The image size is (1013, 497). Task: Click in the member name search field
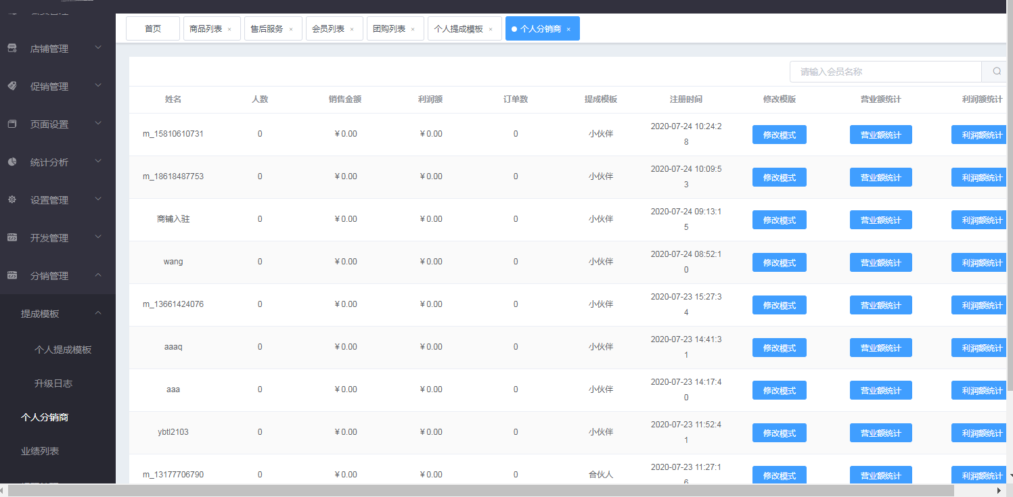885,72
